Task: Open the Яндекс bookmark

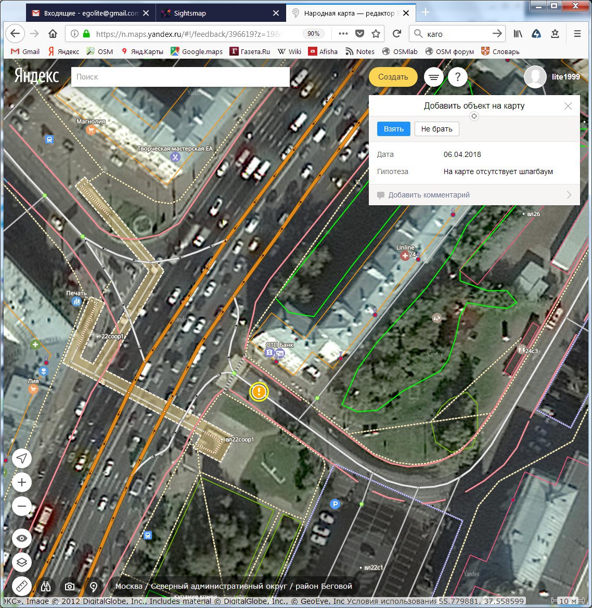Action: pos(63,51)
